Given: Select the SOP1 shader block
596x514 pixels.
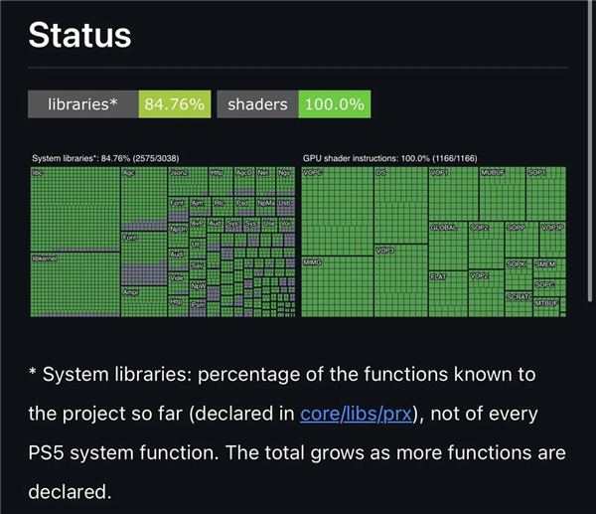Looking at the screenshot, I should tap(546, 194).
